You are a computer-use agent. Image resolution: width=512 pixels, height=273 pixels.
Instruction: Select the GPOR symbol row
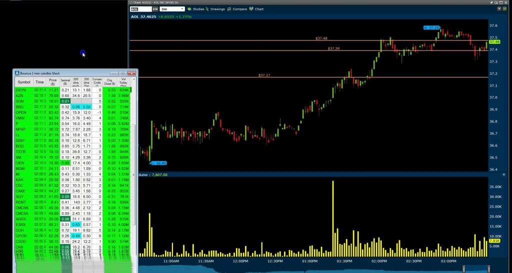pyautogui.click(x=73, y=236)
